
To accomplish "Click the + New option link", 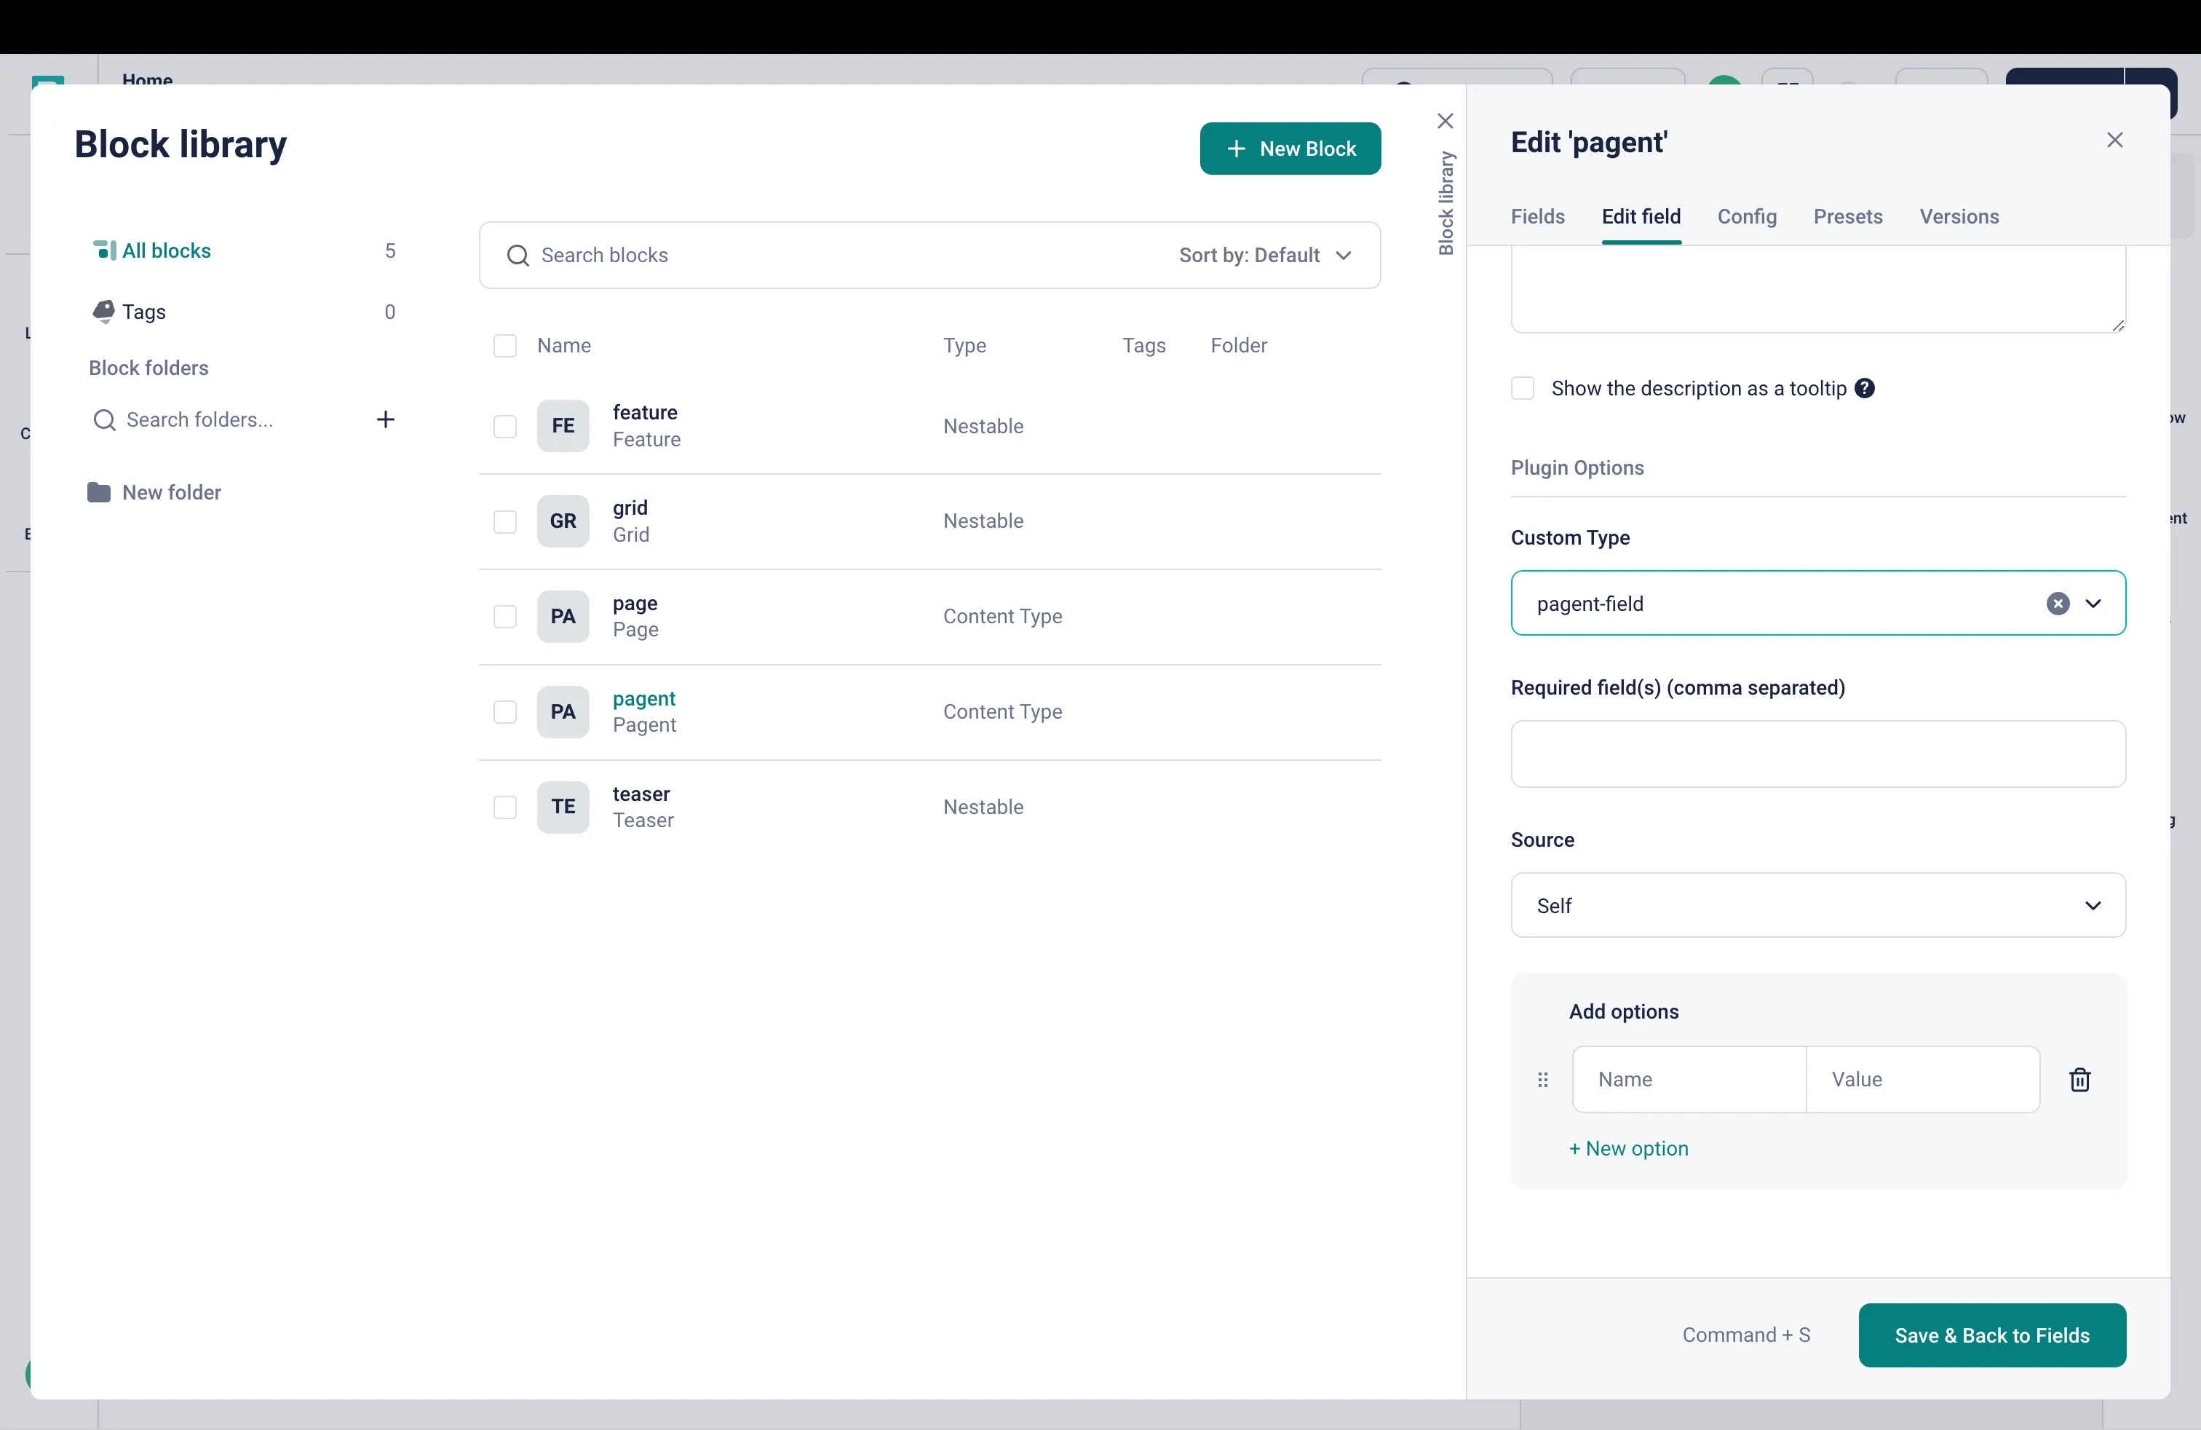I will pyautogui.click(x=1627, y=1148).
